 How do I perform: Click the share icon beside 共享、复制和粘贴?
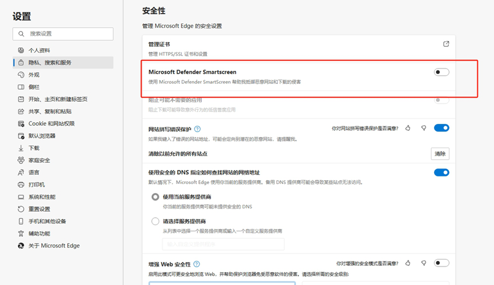[x=21, y=112]
